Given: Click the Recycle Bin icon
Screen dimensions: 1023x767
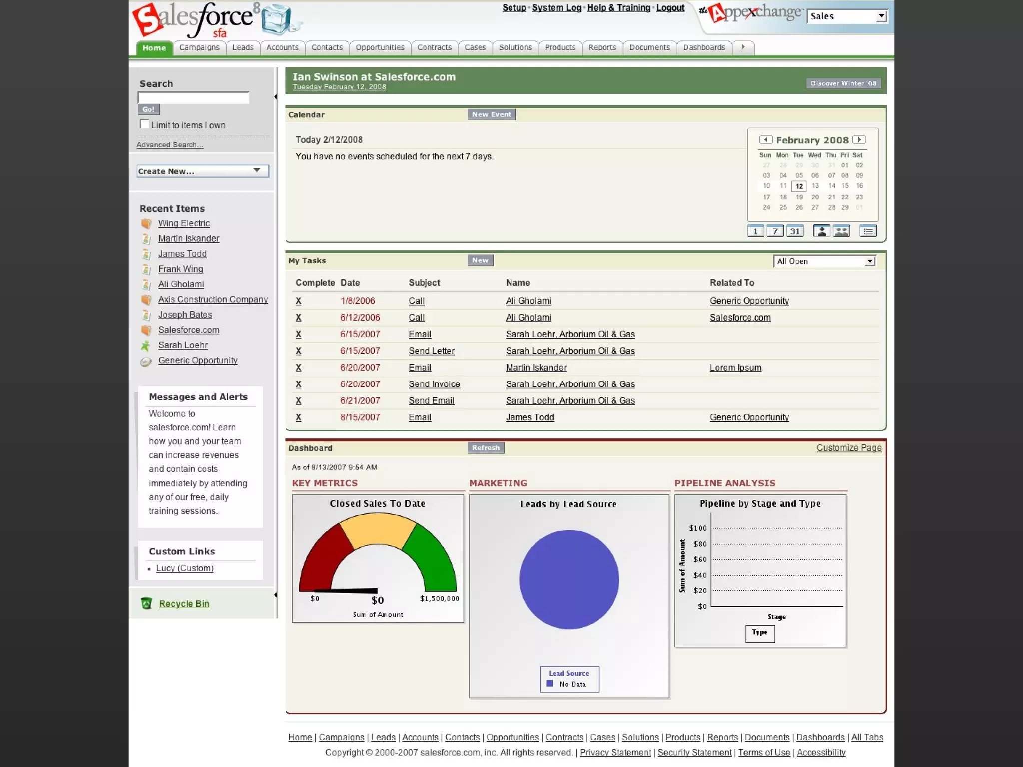Looking at the screenshot, I should pyautogui.click(x=146, y=603).
